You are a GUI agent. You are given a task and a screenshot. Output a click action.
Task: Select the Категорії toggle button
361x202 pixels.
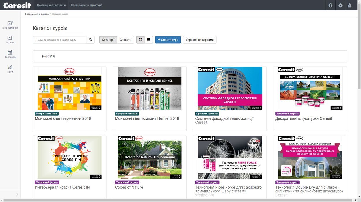click(x=108, y=40)
